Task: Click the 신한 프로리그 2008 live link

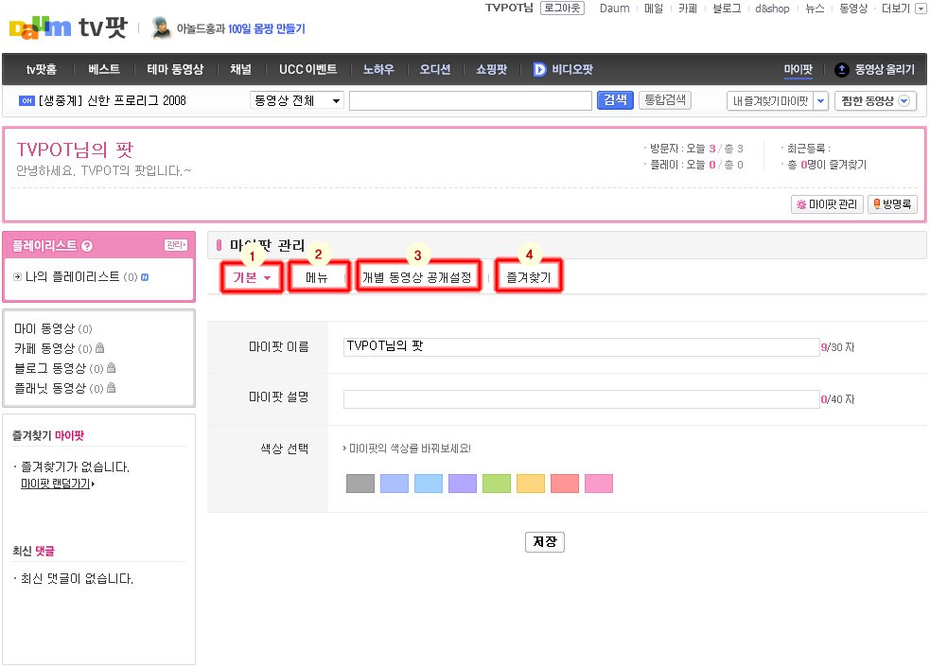Action: (x=113, y=101)
